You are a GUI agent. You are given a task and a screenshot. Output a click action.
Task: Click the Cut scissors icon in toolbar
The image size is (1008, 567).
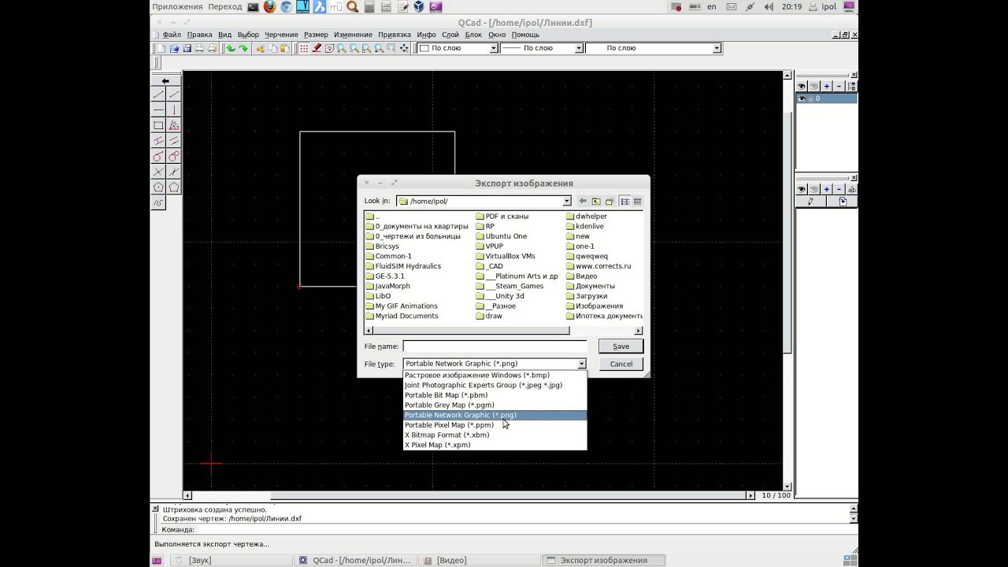(261, 48)
